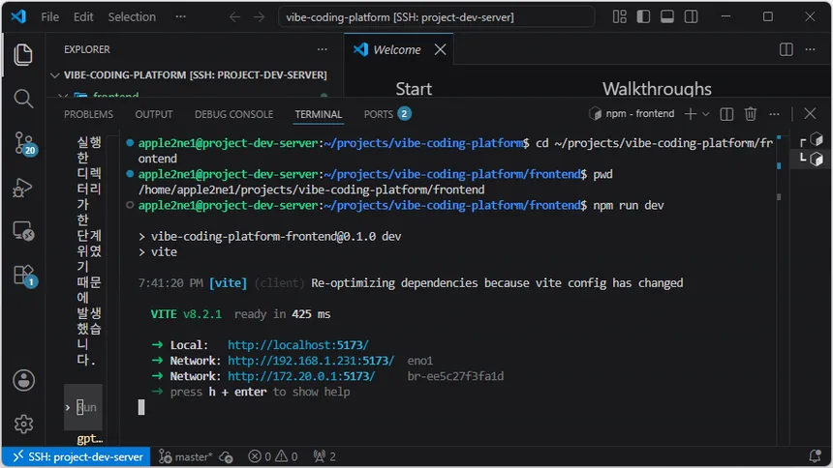Create a new terminal with plus icon

tap(690, 113)
